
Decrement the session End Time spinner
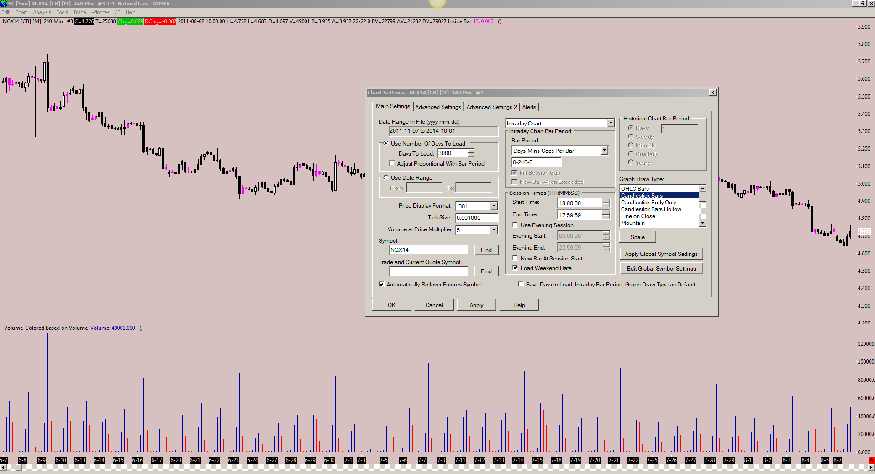606,217
